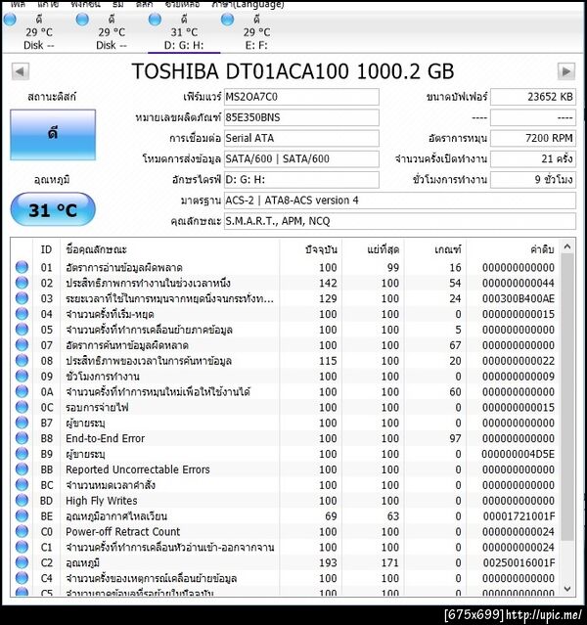The width and height of the screenshot is (587, 625).
Task: Click status orb for attribute ID BC
Action: pos(22,485)
